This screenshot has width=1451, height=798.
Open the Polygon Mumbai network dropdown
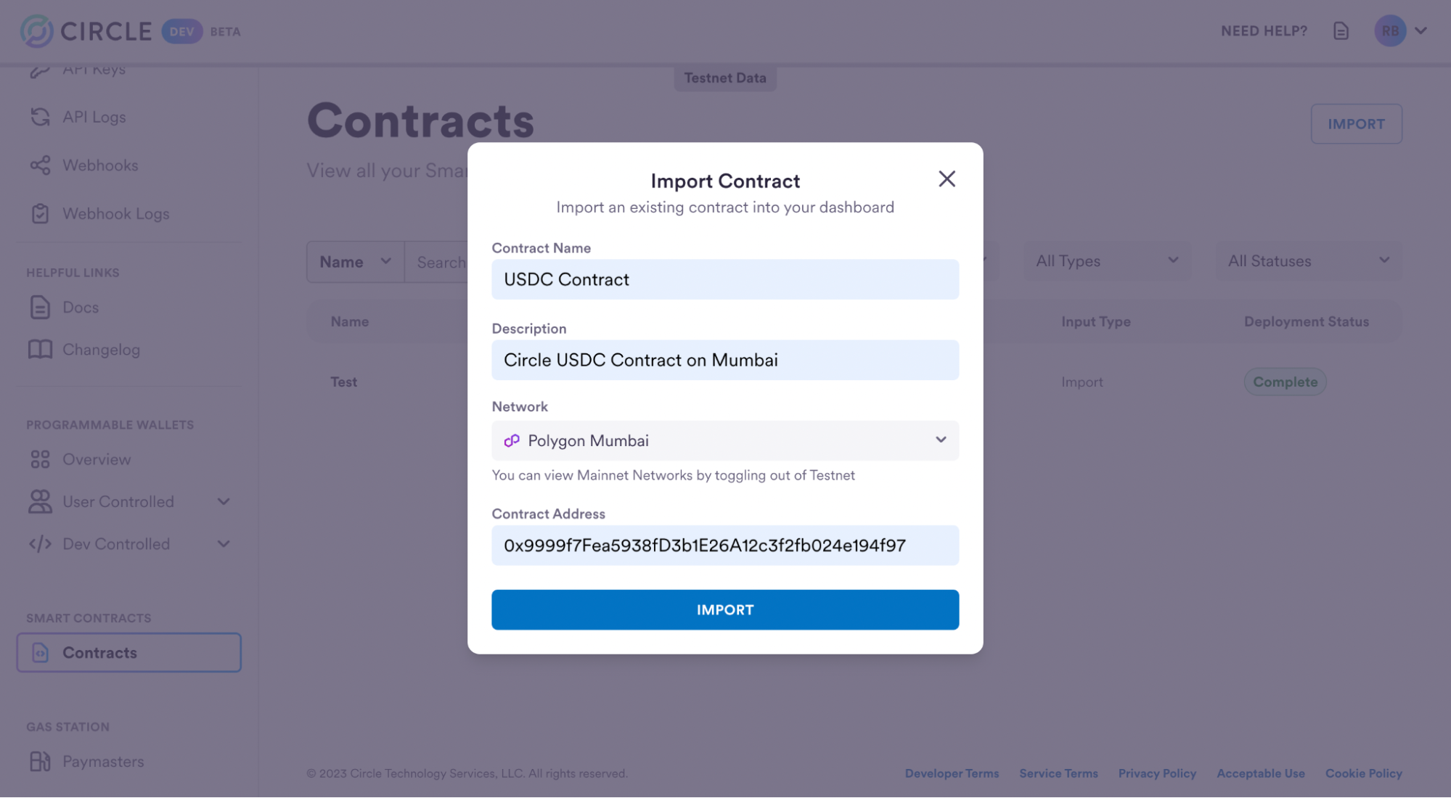[x=724, y=440]
